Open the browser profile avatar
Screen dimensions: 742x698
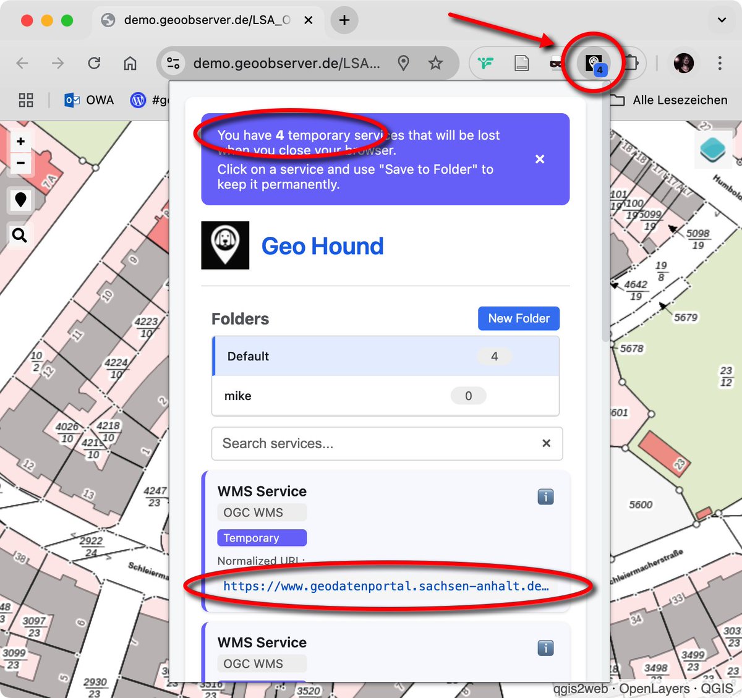[x=684, y=63]
